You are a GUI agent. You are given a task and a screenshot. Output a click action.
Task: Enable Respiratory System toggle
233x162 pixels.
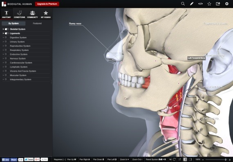pos(6,50)
